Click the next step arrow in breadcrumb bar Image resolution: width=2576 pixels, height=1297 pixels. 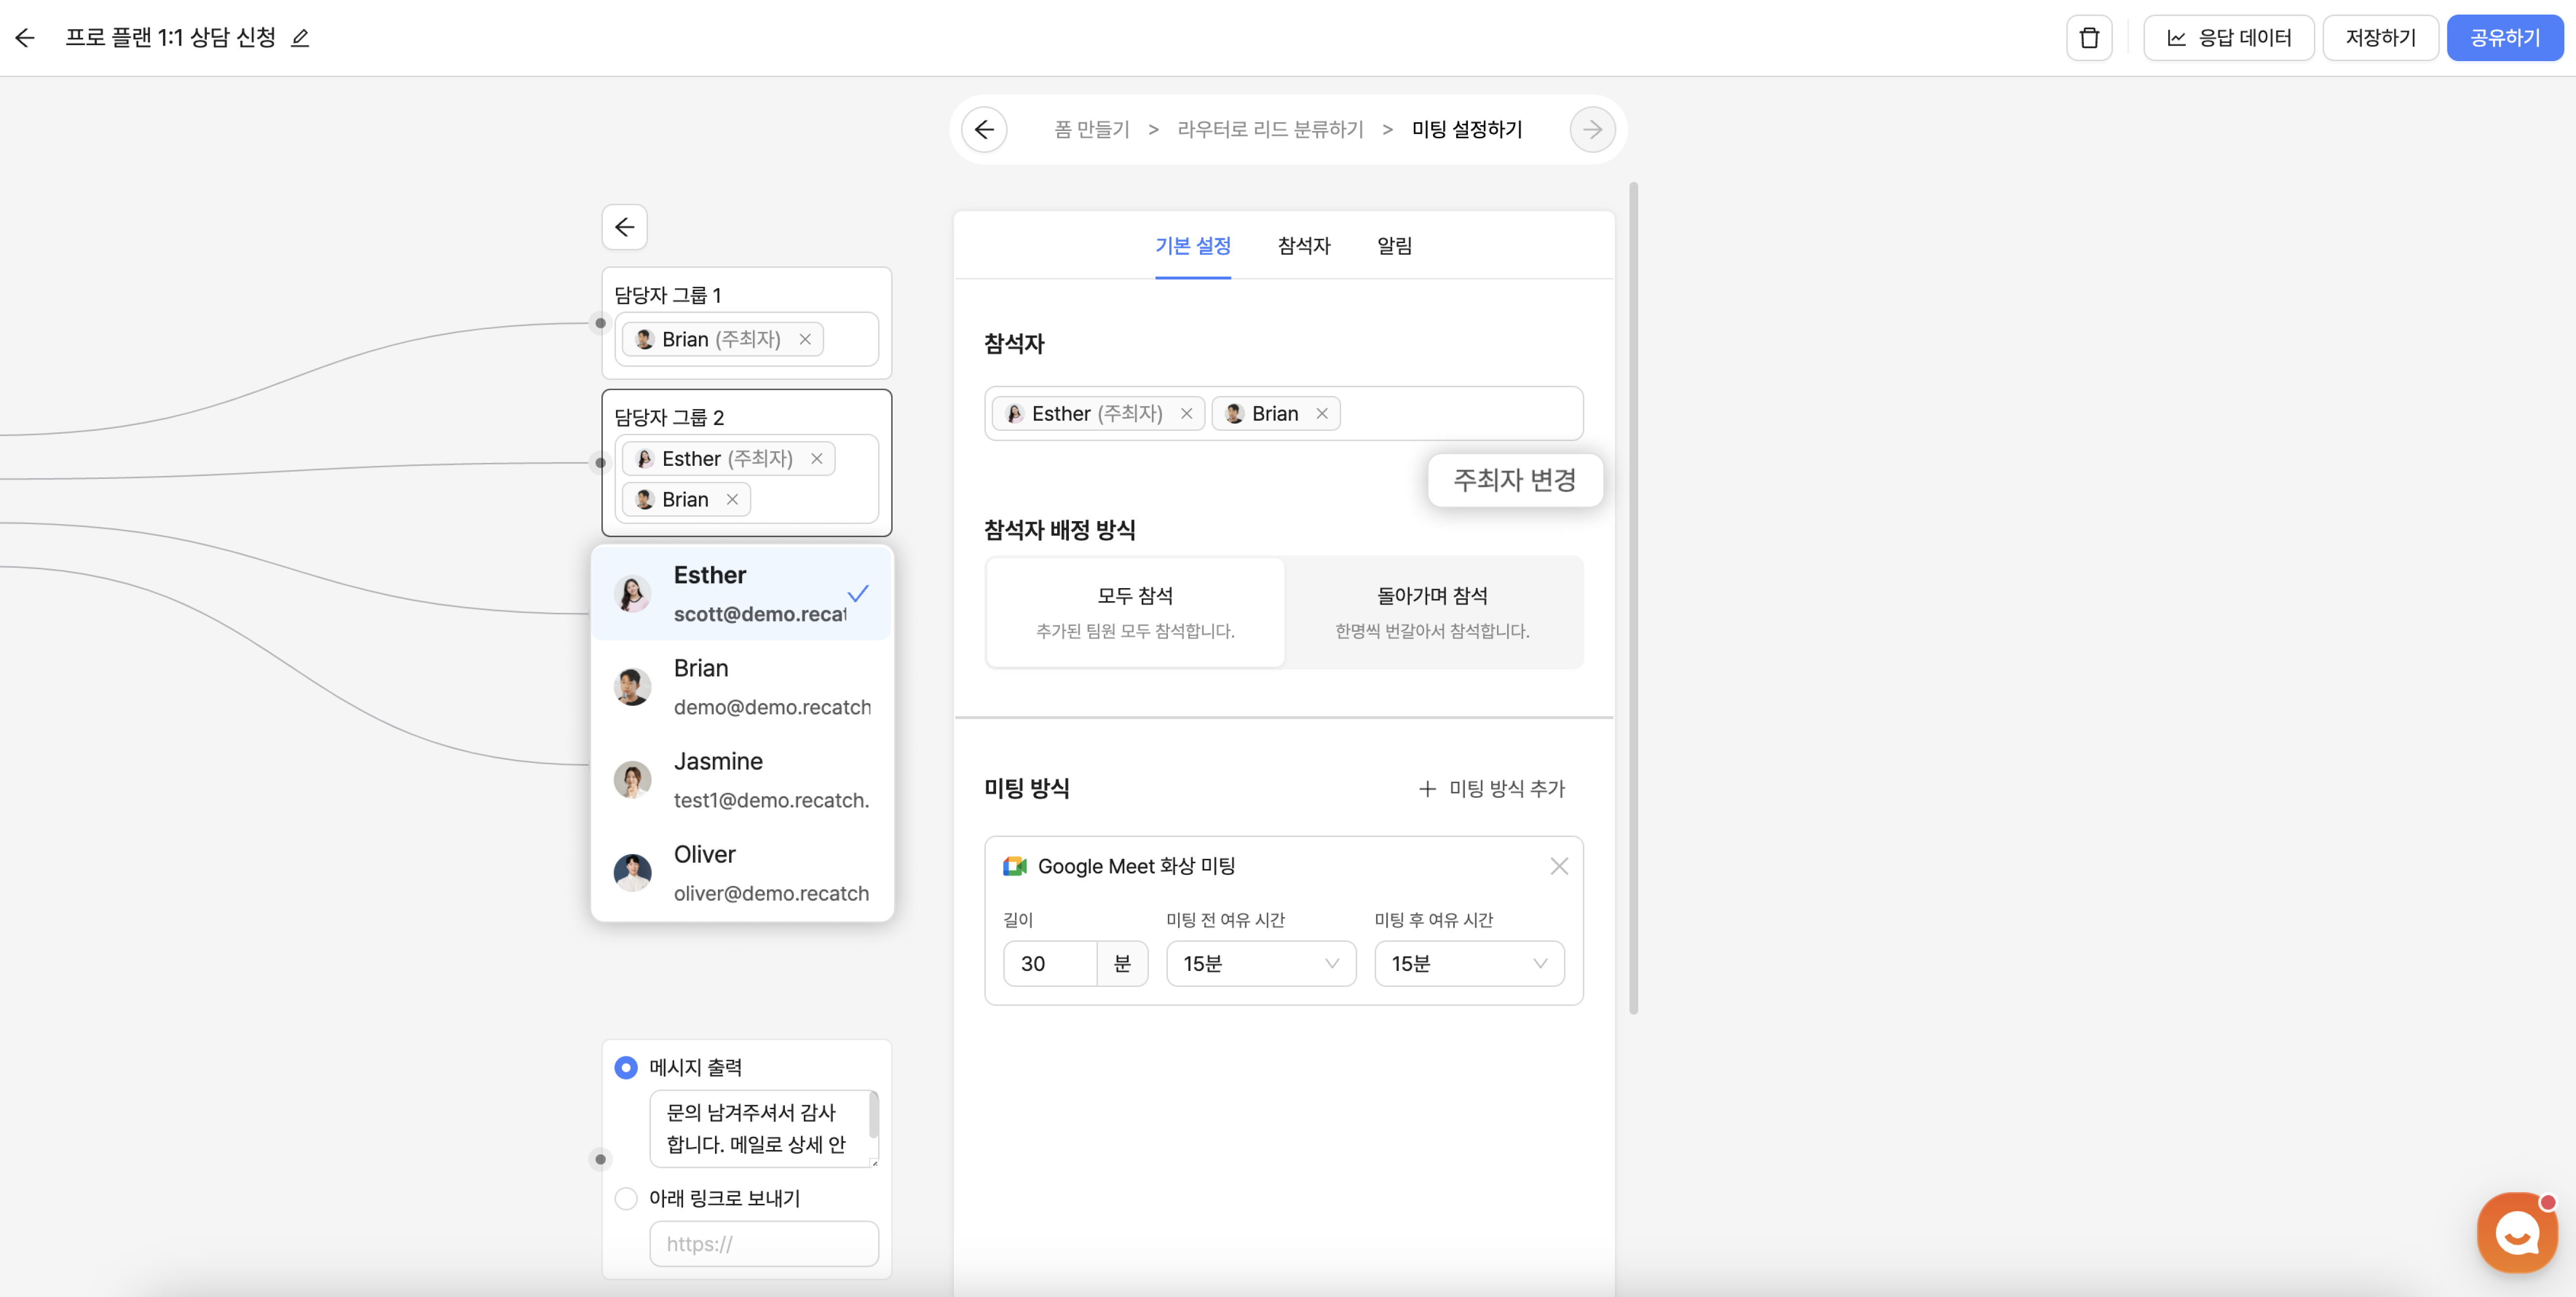(1592, 130)
